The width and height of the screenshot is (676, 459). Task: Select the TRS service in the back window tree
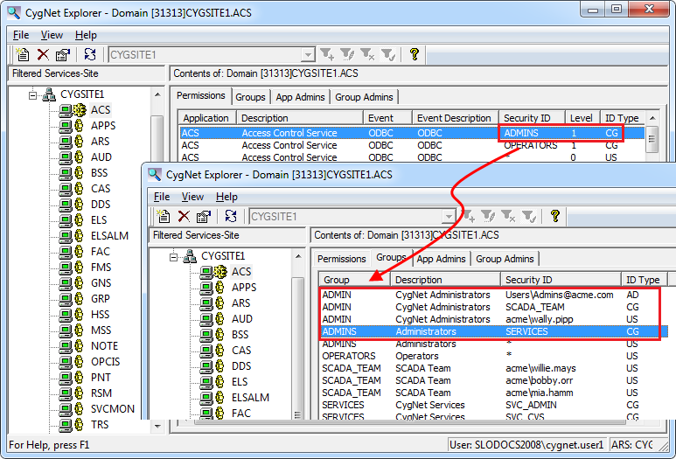point(100,425)
